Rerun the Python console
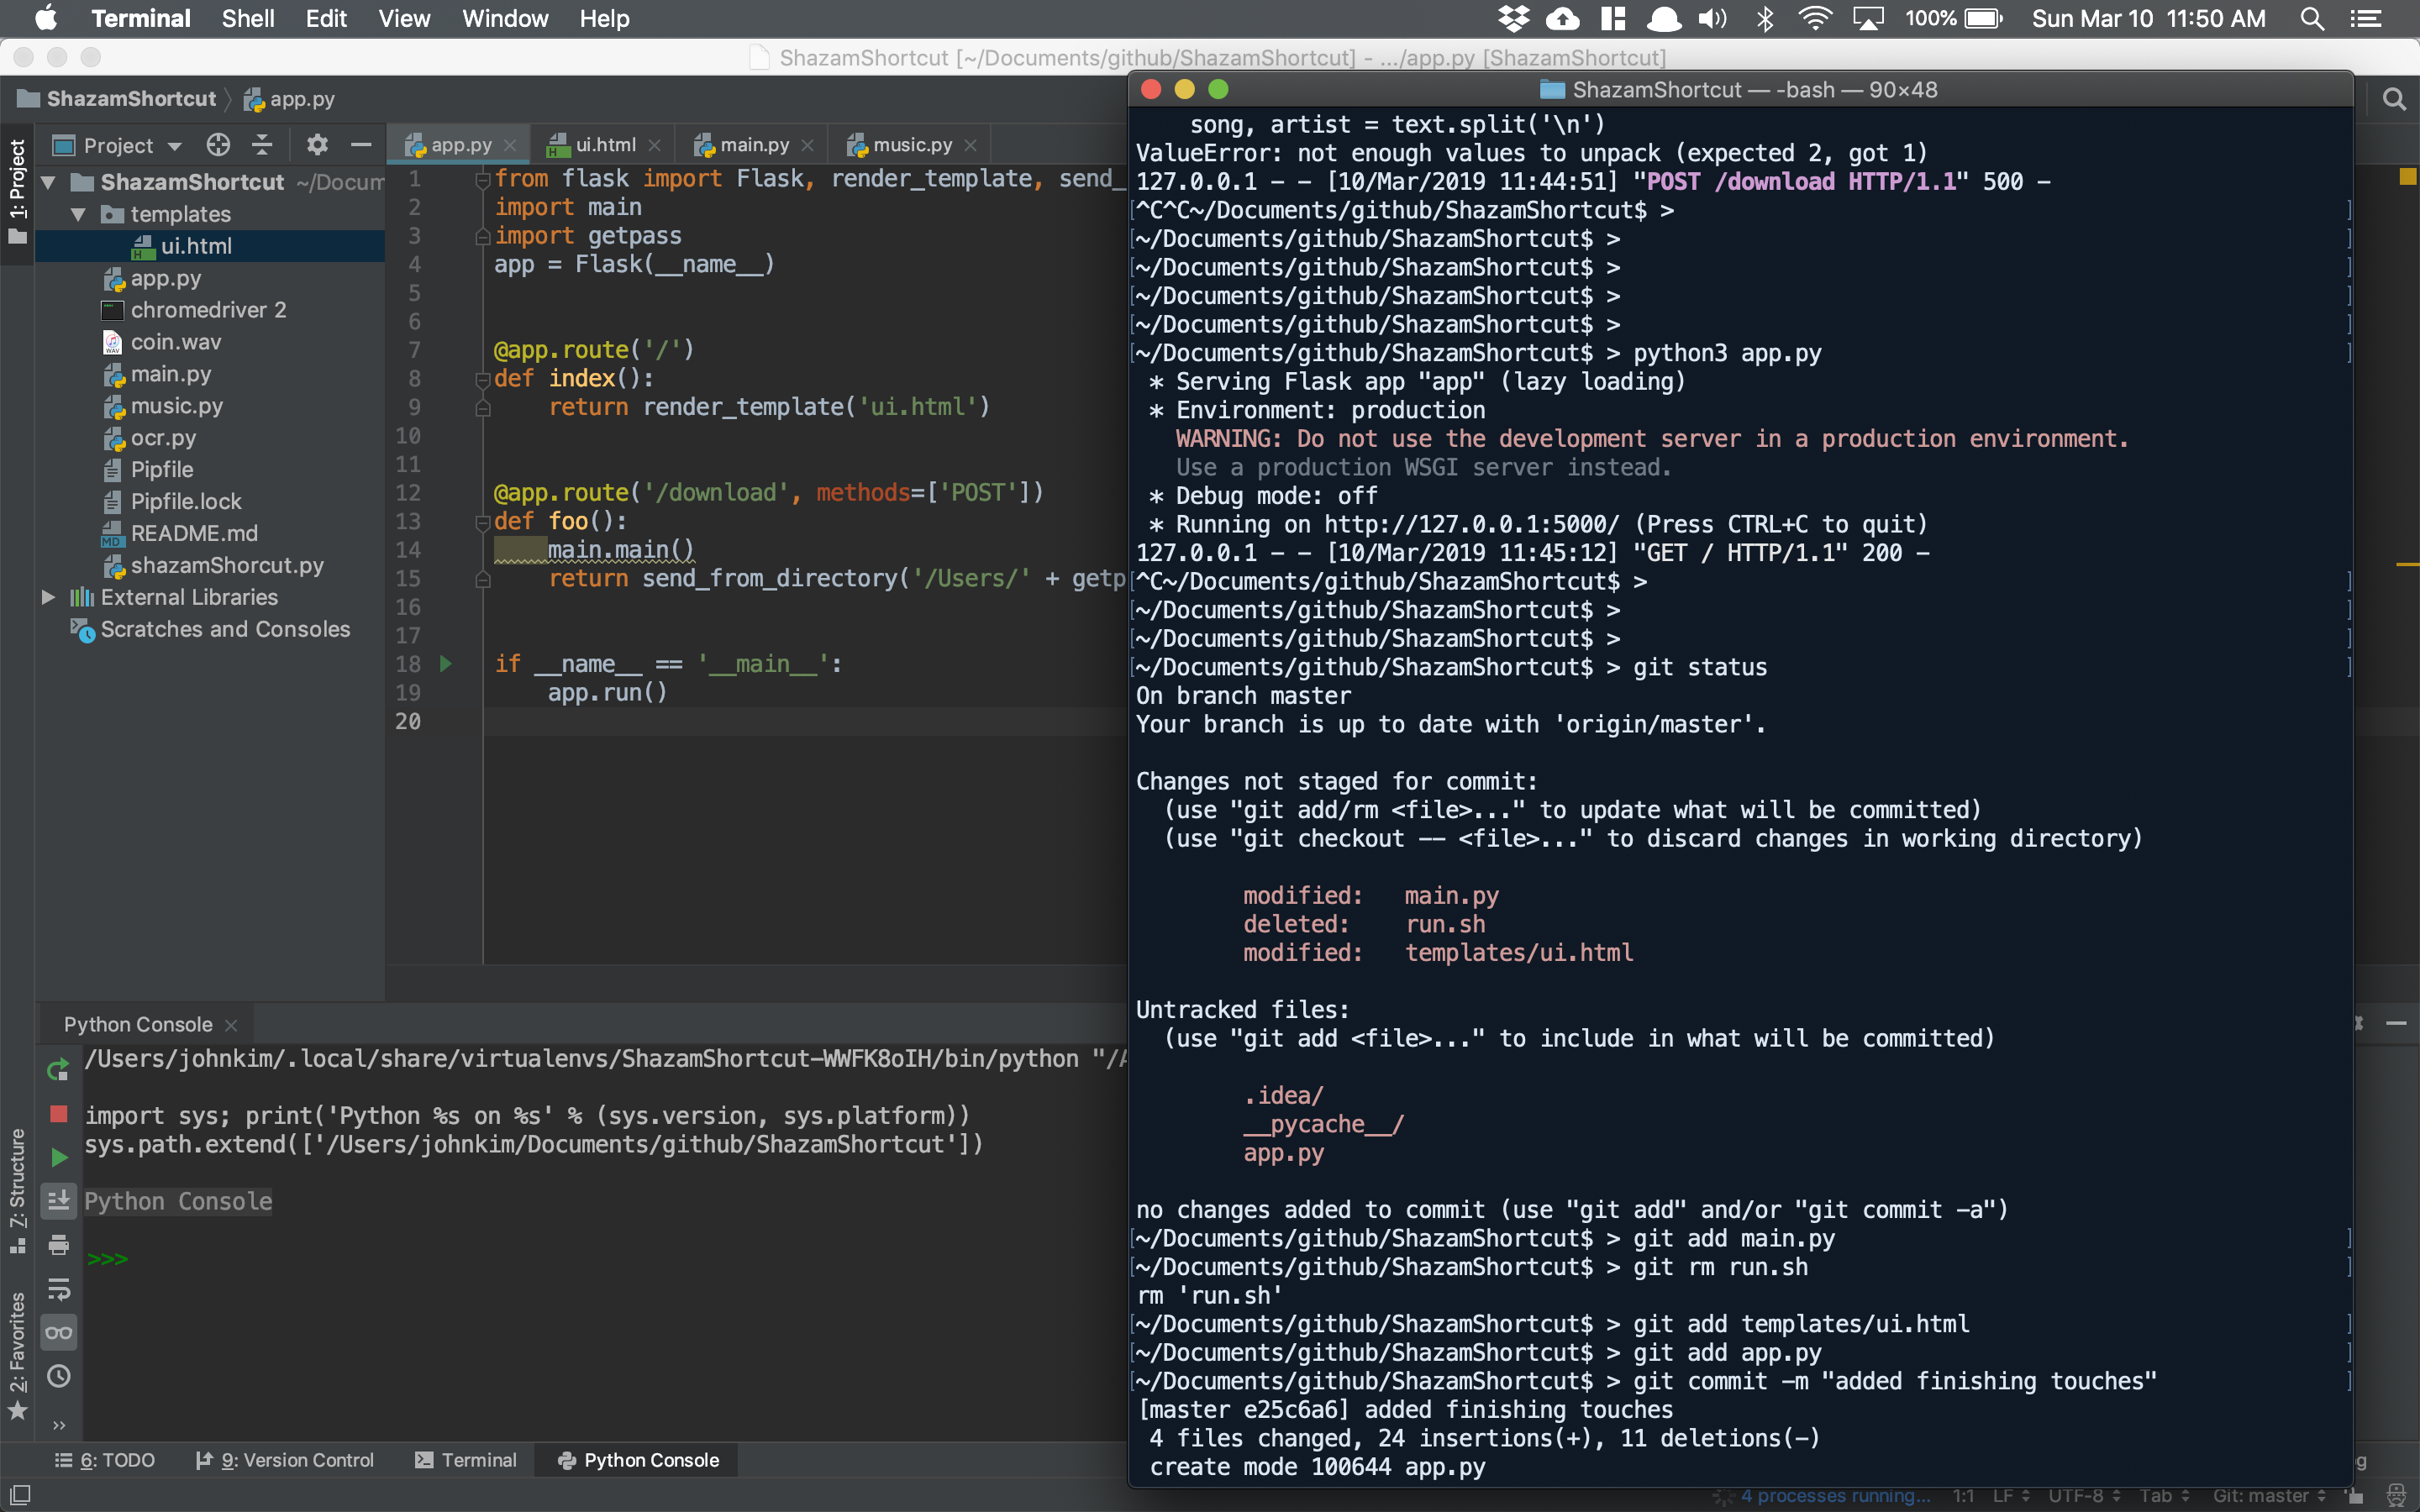2420x1512 pixels. tap(58, 1070)
